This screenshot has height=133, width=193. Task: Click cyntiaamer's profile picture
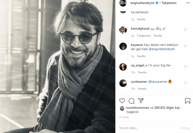tap(123, 83)
